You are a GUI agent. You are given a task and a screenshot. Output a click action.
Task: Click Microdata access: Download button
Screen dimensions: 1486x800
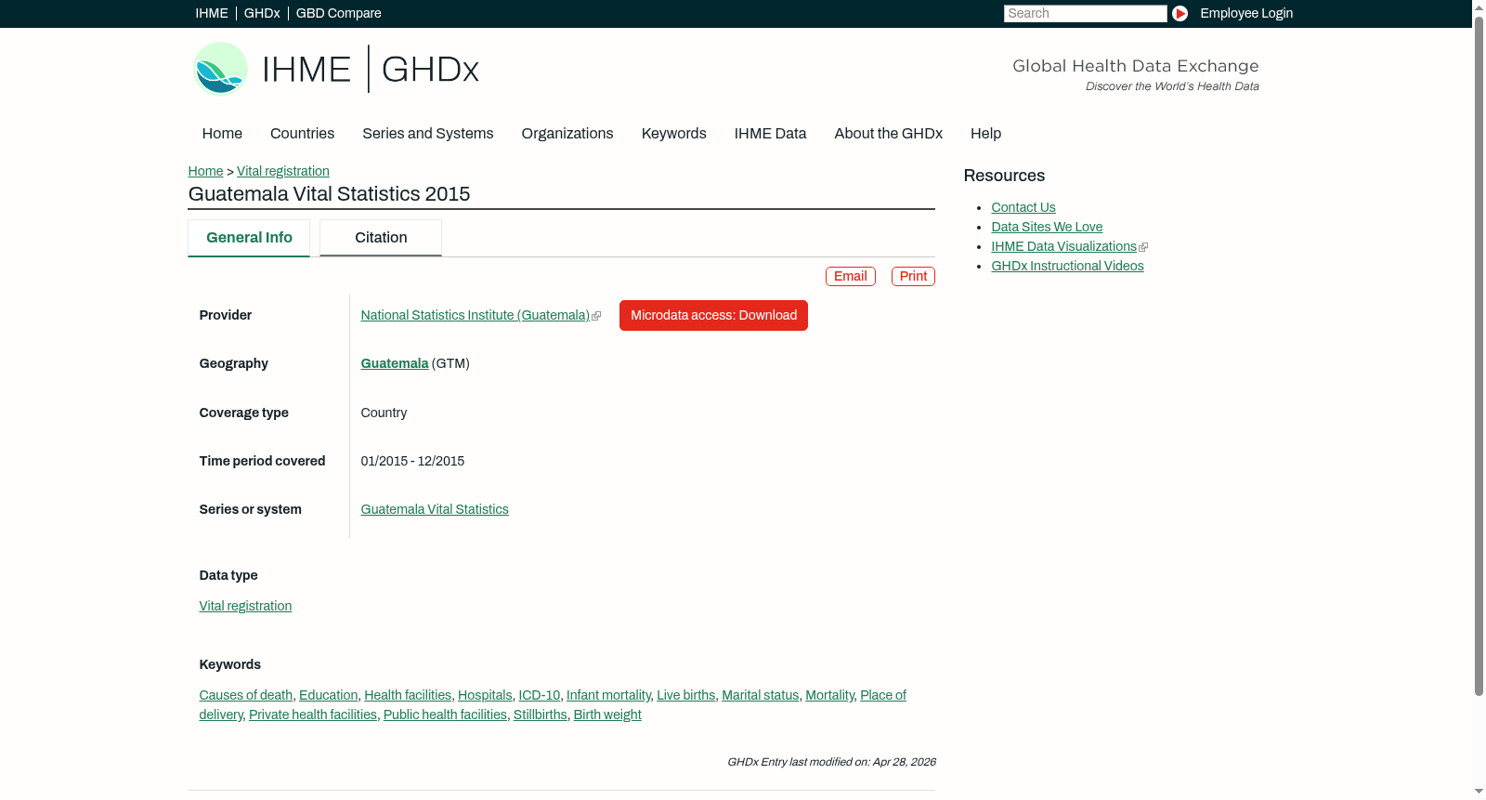[713, 315]
